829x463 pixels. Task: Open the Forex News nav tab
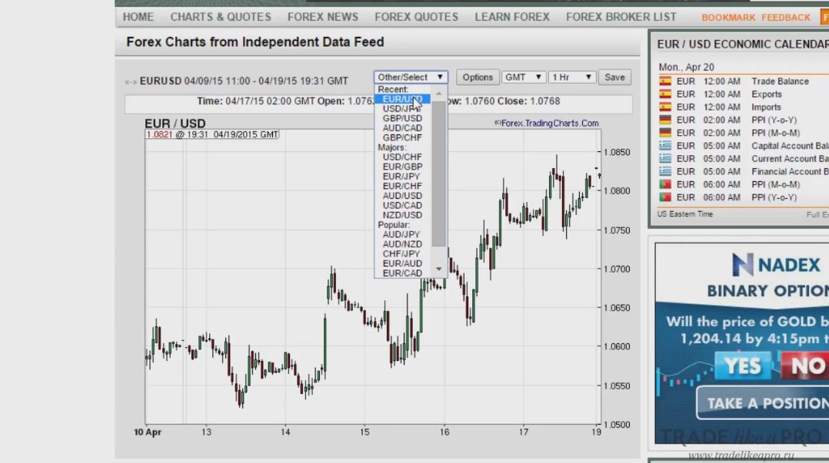pyautogui.click(x=322, y=17)
